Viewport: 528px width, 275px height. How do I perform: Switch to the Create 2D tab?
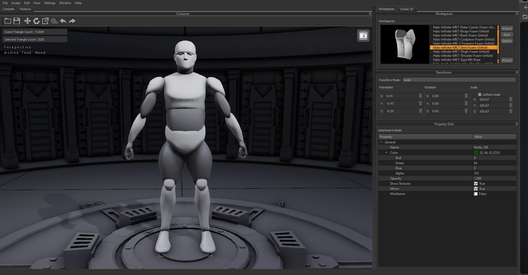coord(407,9)
